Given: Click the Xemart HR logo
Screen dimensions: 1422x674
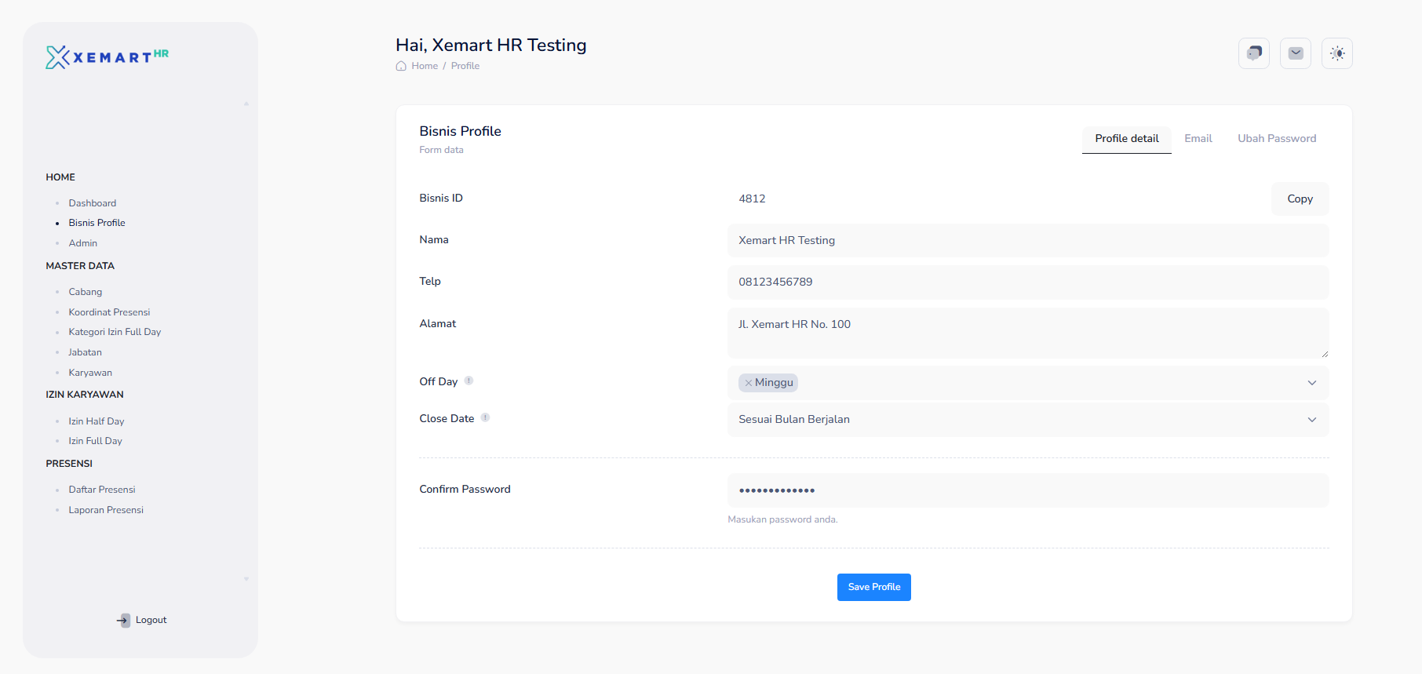Looking at the screenshot, I should (107, 56).
